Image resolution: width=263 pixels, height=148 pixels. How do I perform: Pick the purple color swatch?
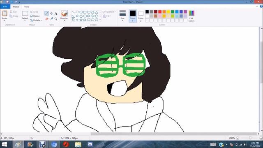click(x=185, y=12)
